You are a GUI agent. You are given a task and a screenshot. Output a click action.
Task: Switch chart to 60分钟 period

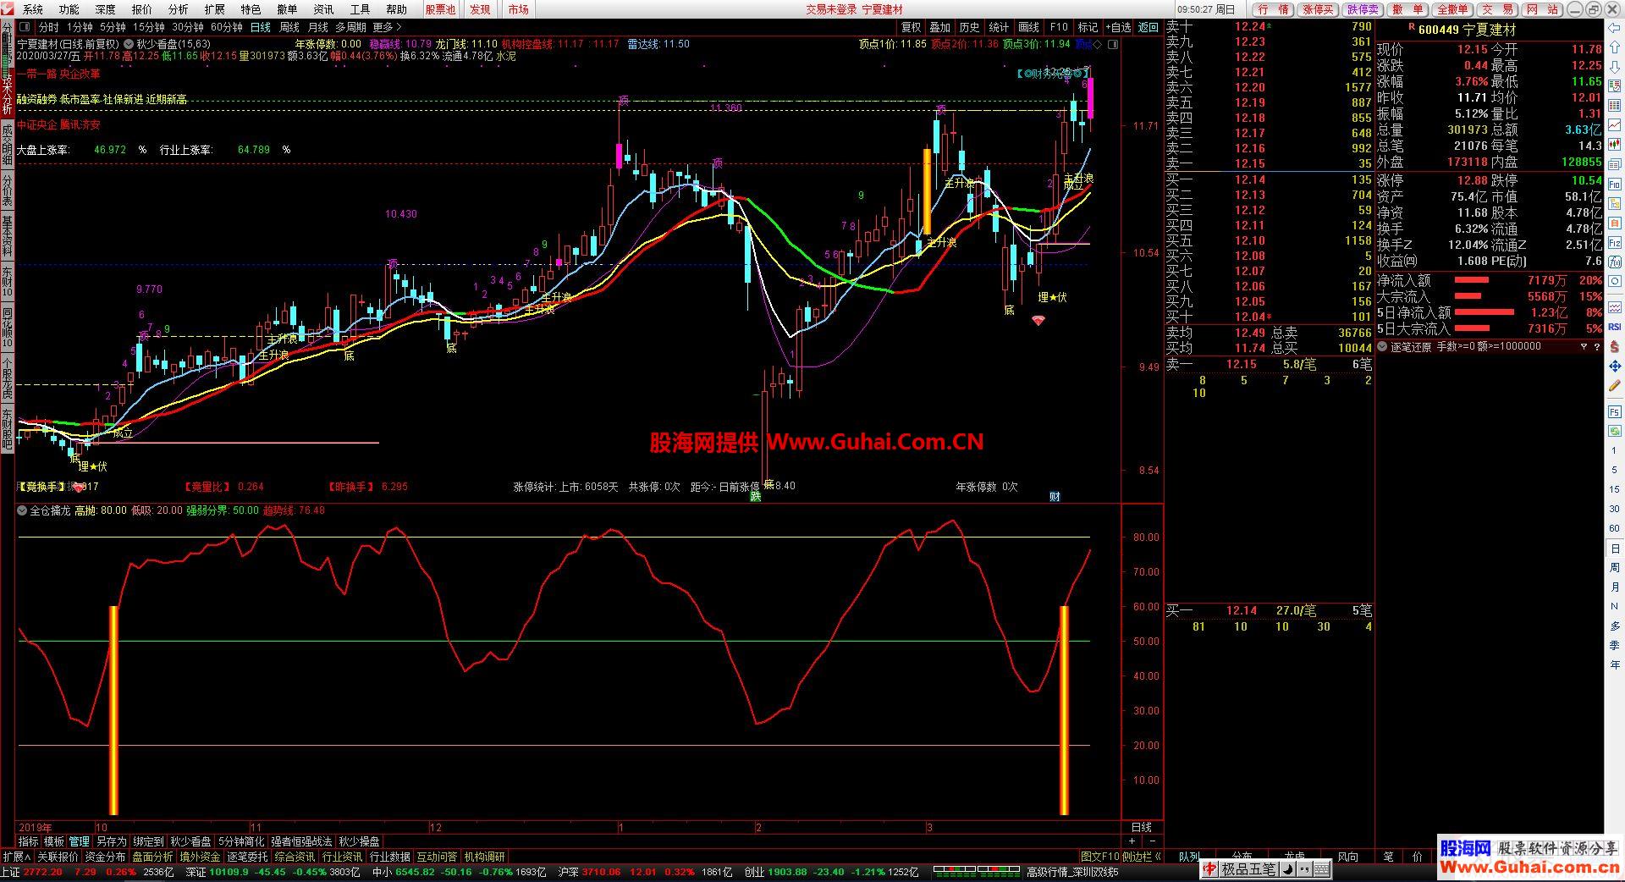pos(226,27)
